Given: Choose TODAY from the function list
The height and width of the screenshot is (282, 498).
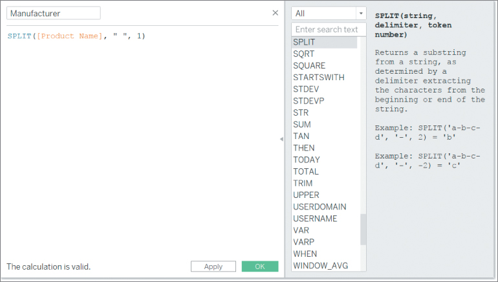Looking at the screenshot, I should pyautogui.click(x=324, y=160).
